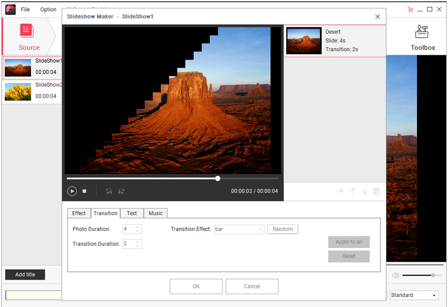Click the Photo Duration spinner
Screen dimensions: 448x307
point(132,229)
